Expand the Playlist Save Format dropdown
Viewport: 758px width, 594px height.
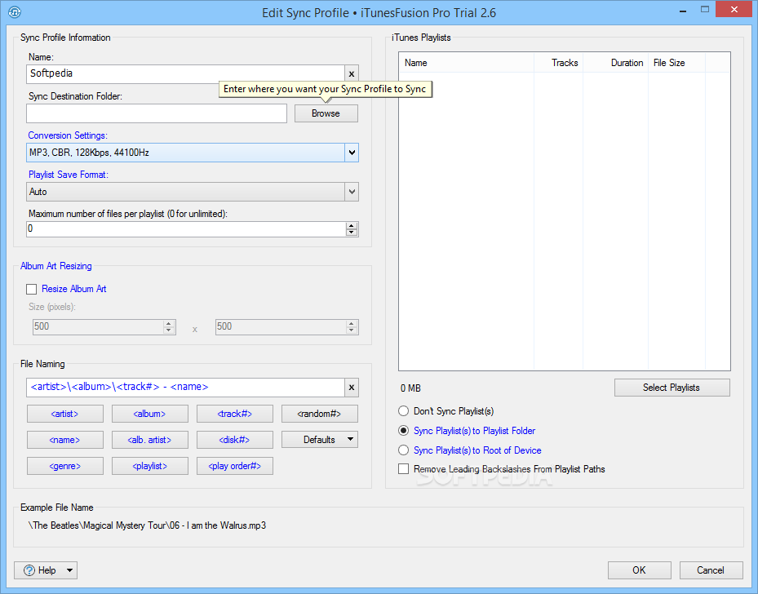coord(352,192)
